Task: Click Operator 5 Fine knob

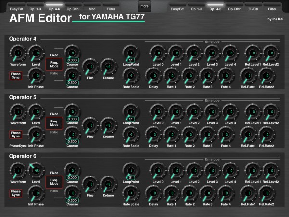Action: pos(90,125)
